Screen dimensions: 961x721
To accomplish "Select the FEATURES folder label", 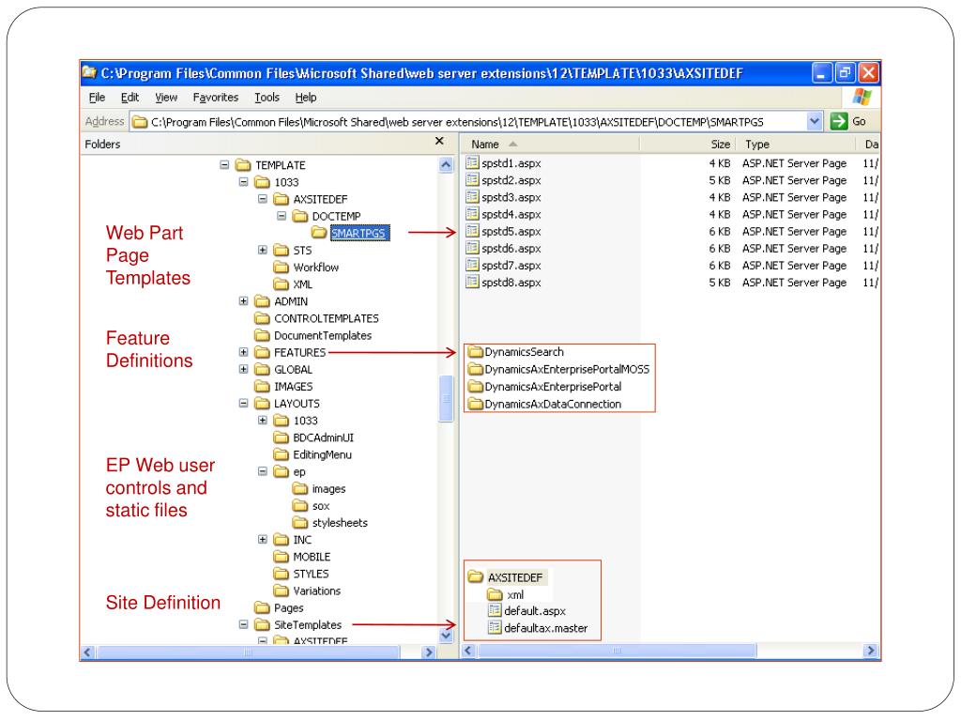I will (299, 353).
